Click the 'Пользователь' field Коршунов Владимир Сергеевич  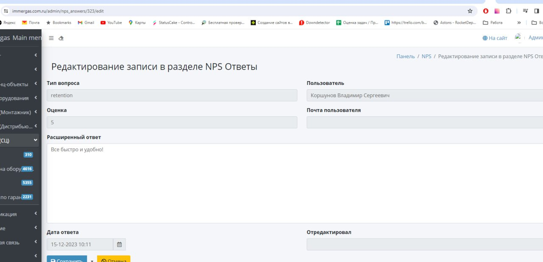pyautogui.click(x=425, y=96)
